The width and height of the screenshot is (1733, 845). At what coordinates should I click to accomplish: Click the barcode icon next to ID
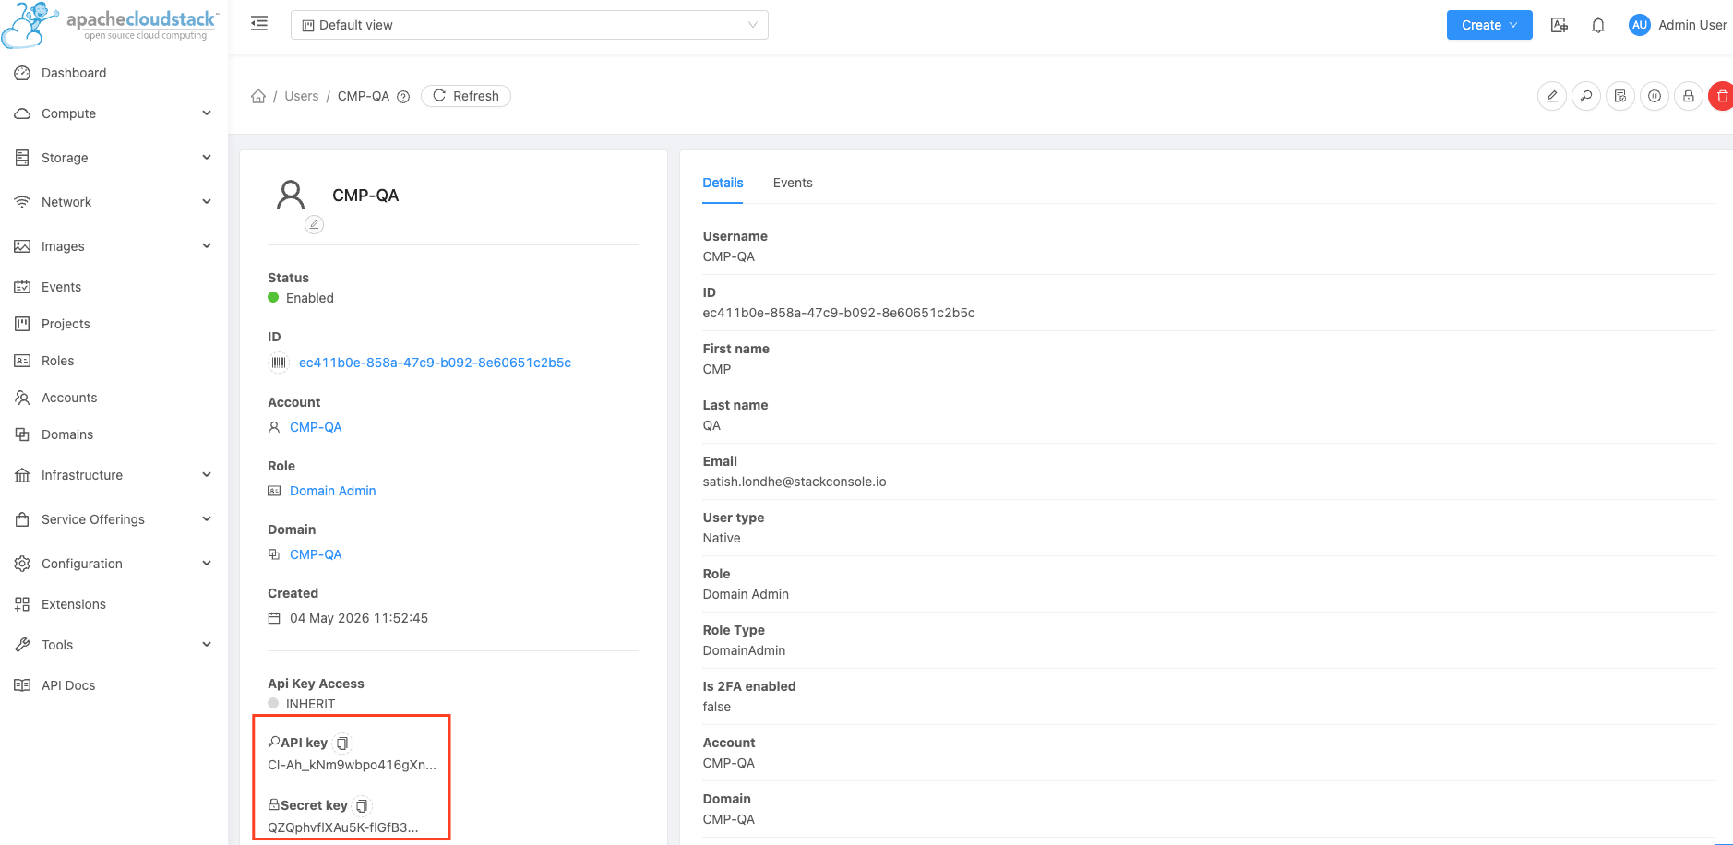click(x=279, y=363)
